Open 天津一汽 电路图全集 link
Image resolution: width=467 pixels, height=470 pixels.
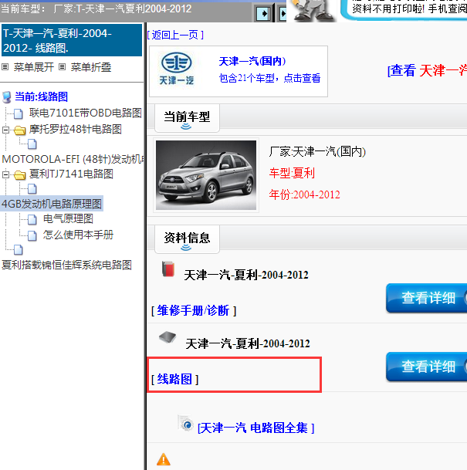click(255, 428)
